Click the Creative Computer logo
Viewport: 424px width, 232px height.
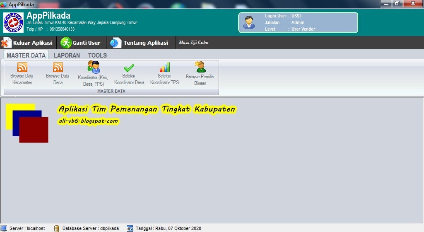(13, 22)
